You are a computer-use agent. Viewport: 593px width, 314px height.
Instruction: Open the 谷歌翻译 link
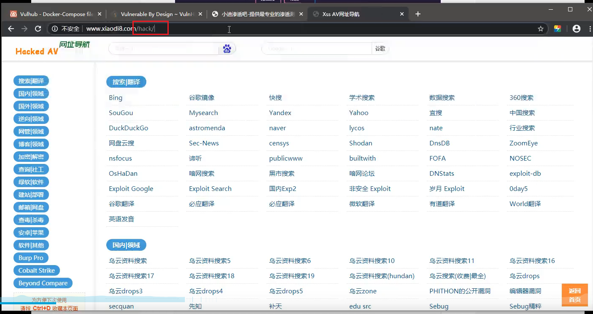(121, 204)
